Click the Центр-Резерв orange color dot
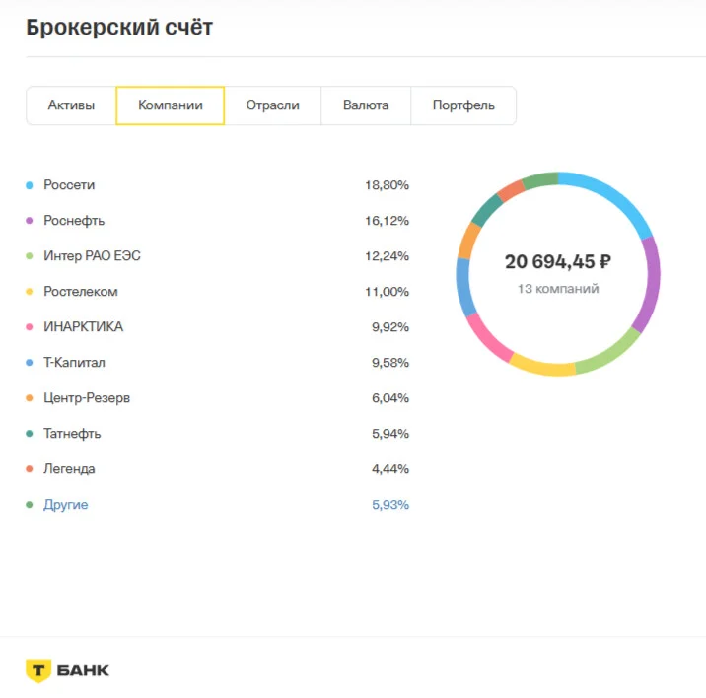The width and height of the screenshot is (706, 698). click(30, 398)
